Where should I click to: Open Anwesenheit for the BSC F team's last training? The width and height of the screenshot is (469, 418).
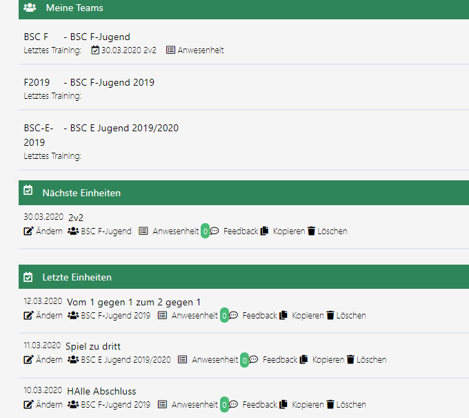(x=200, y=50)
